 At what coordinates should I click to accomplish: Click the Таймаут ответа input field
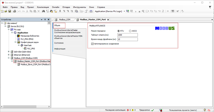(x=128, y=35)
